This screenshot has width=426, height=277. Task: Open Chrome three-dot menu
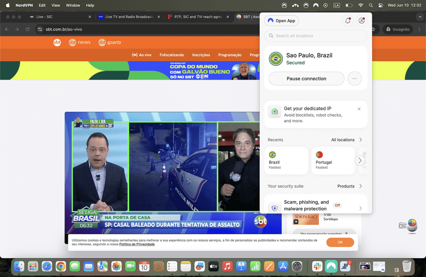[419, 29]
